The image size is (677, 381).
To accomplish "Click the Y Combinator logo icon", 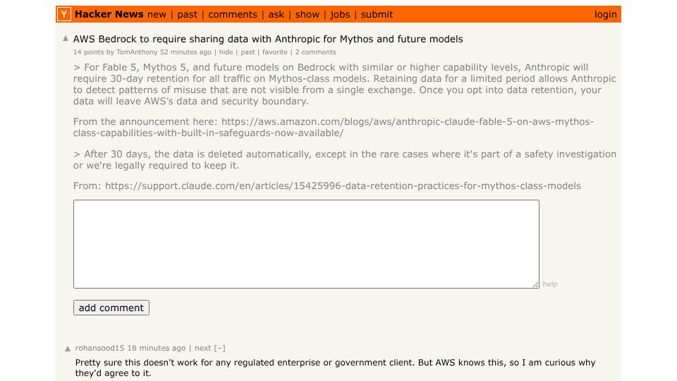I will [x=64, y=14].
